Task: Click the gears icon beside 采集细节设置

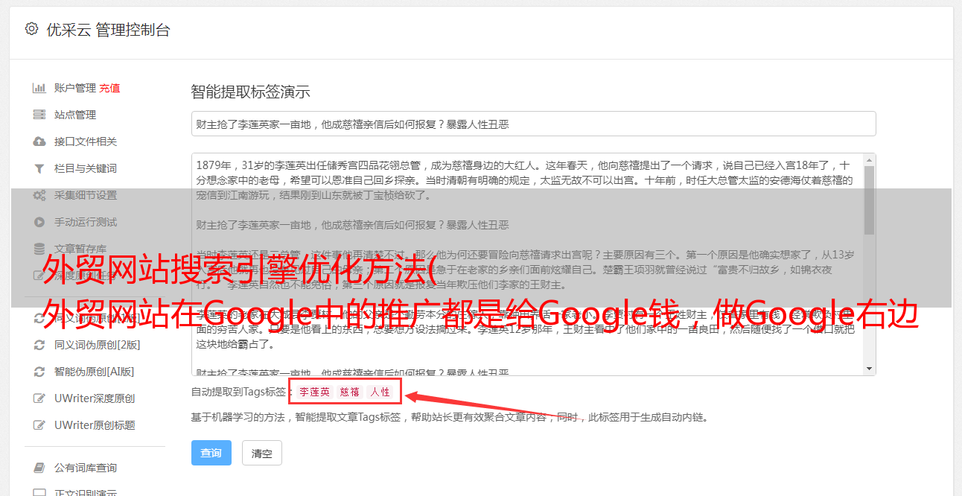Action: tap(39, 195)
